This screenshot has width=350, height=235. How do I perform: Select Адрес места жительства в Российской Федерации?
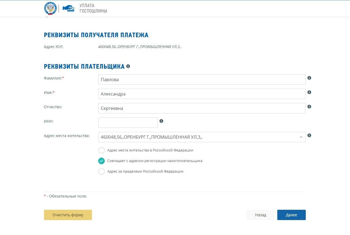101,150
